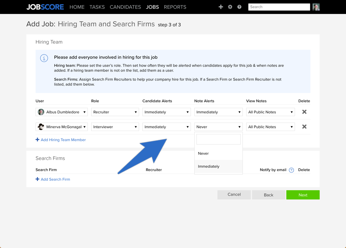The height and width of the screenshot is (248, 346).
Task: Open the user profile avatar menu
Action: [x=316, y=7]
